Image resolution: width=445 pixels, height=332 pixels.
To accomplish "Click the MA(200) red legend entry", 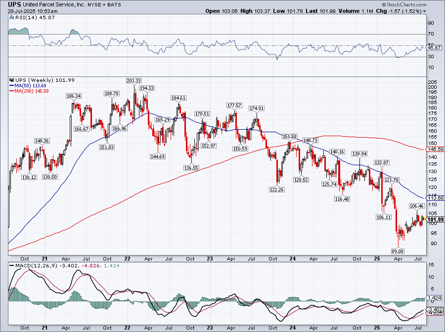I will click(x=30, y=91).
